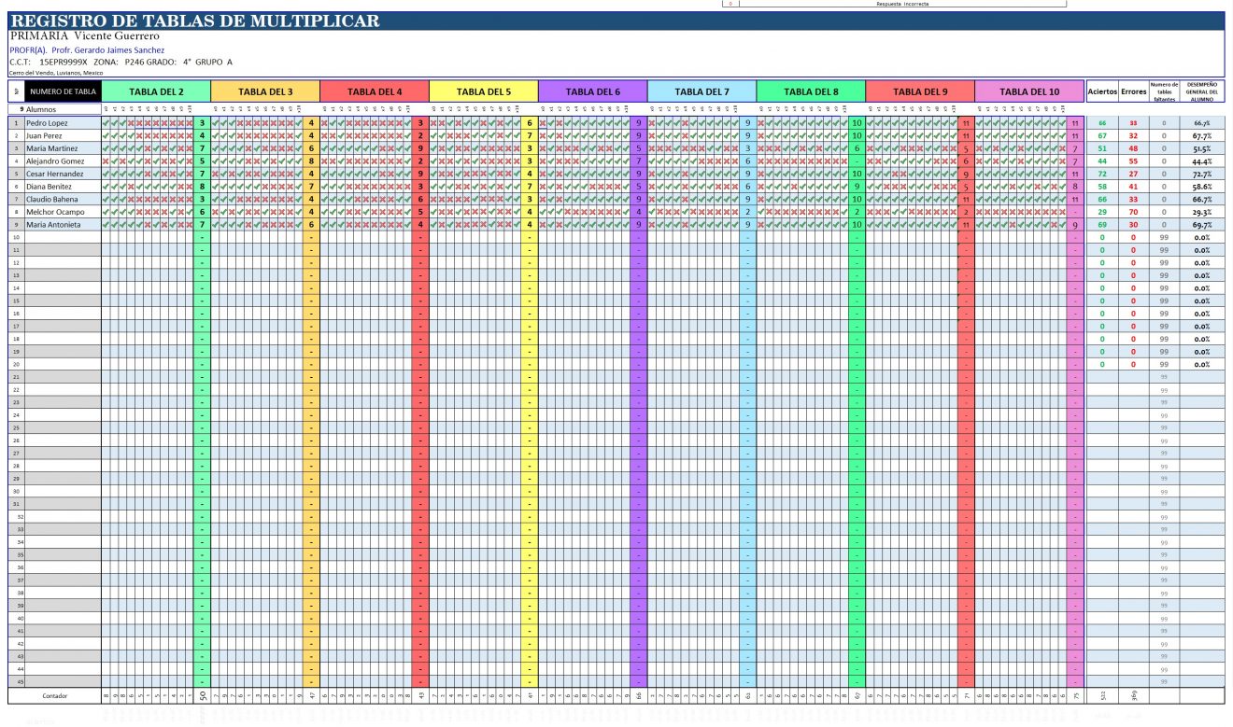
Task: Toggle Juan Perez's first answer mark in Tabla del 5
Action: (x=433, y=133)
